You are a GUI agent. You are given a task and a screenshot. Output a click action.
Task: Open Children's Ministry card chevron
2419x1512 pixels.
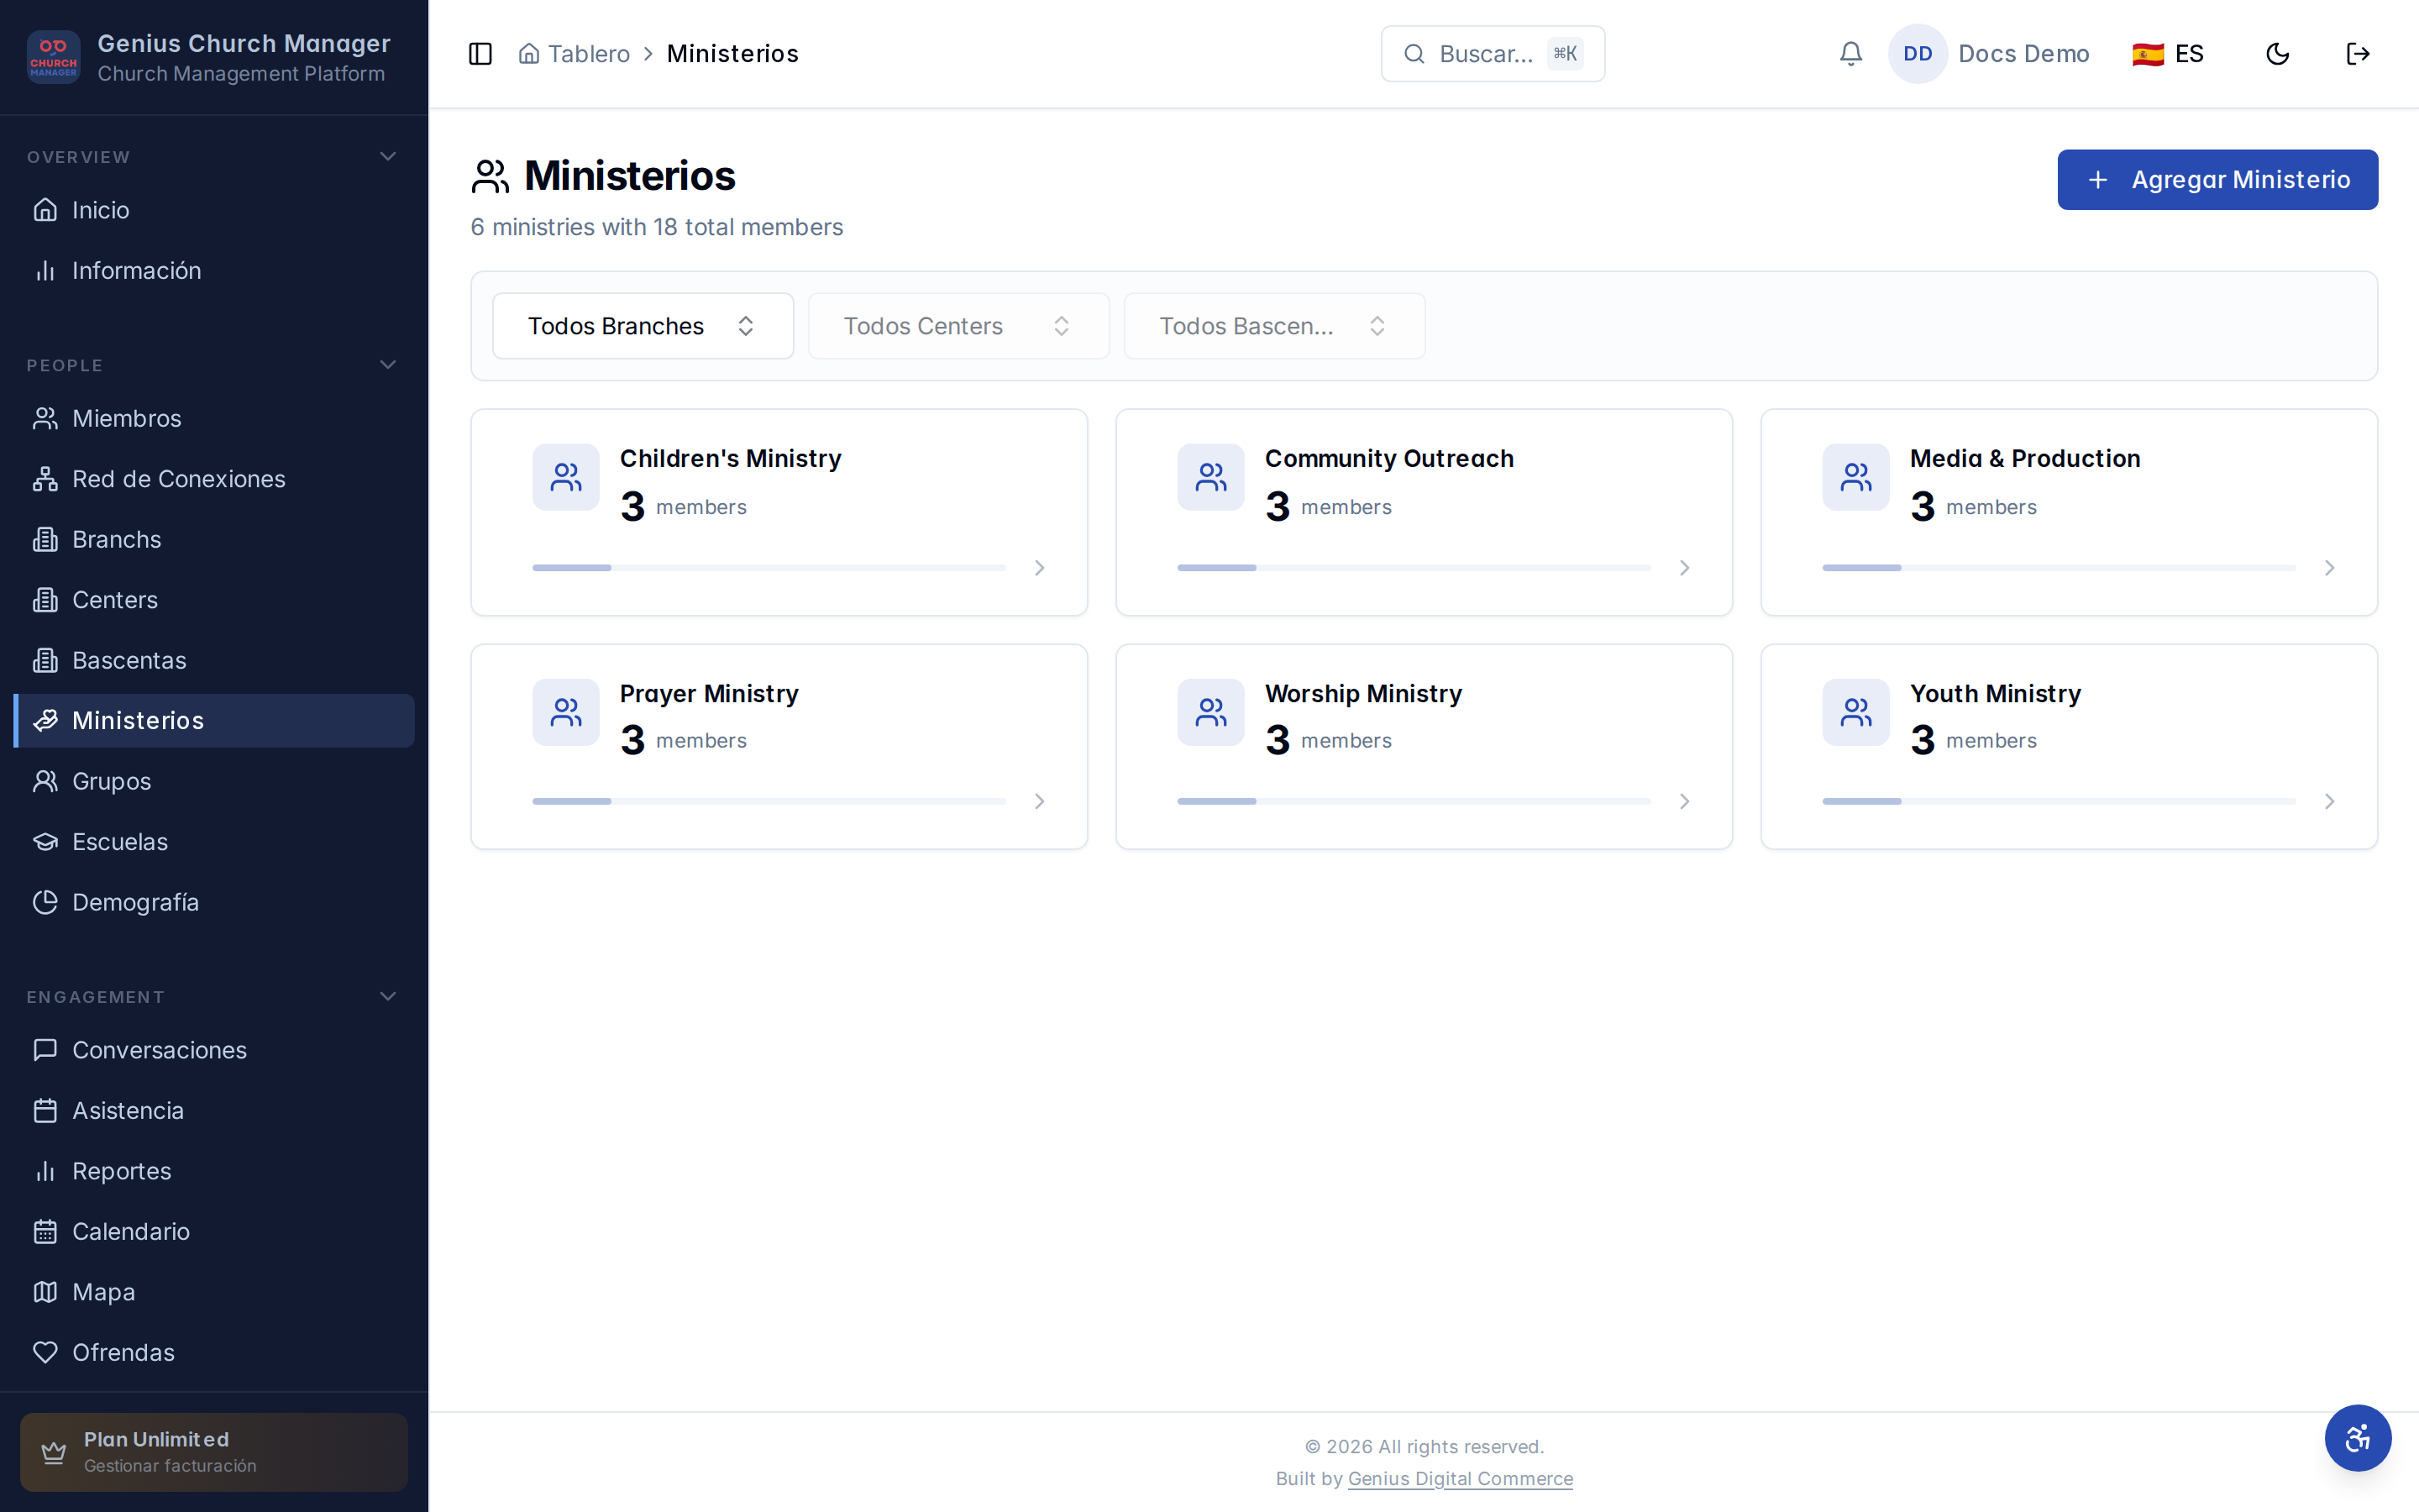coord(1040,568)
